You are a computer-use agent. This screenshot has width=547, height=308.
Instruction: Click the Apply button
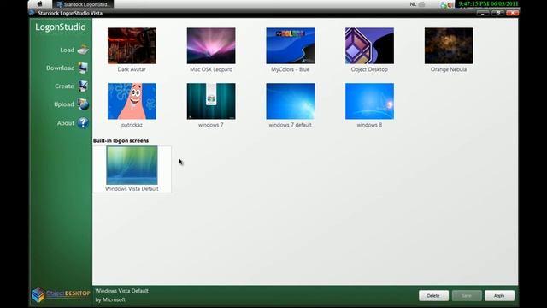(499, 296)
